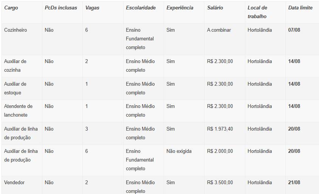Click the Cargo column header
319x194 pixels.
click(11, 8)
